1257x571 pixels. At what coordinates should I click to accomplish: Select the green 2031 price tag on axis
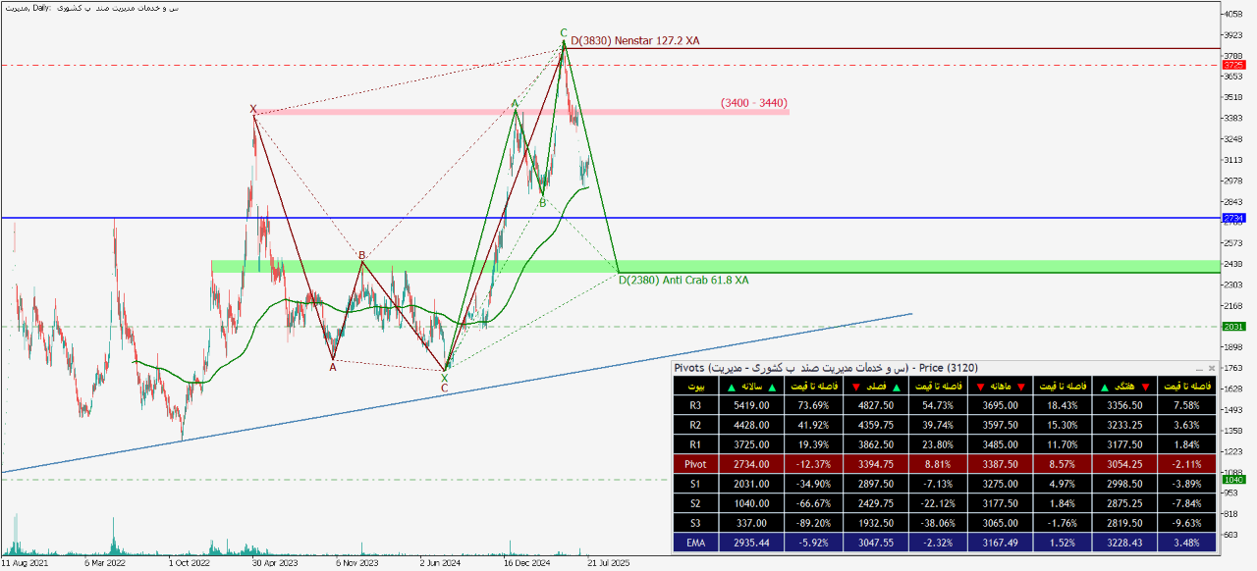[x=1232, y=327]
